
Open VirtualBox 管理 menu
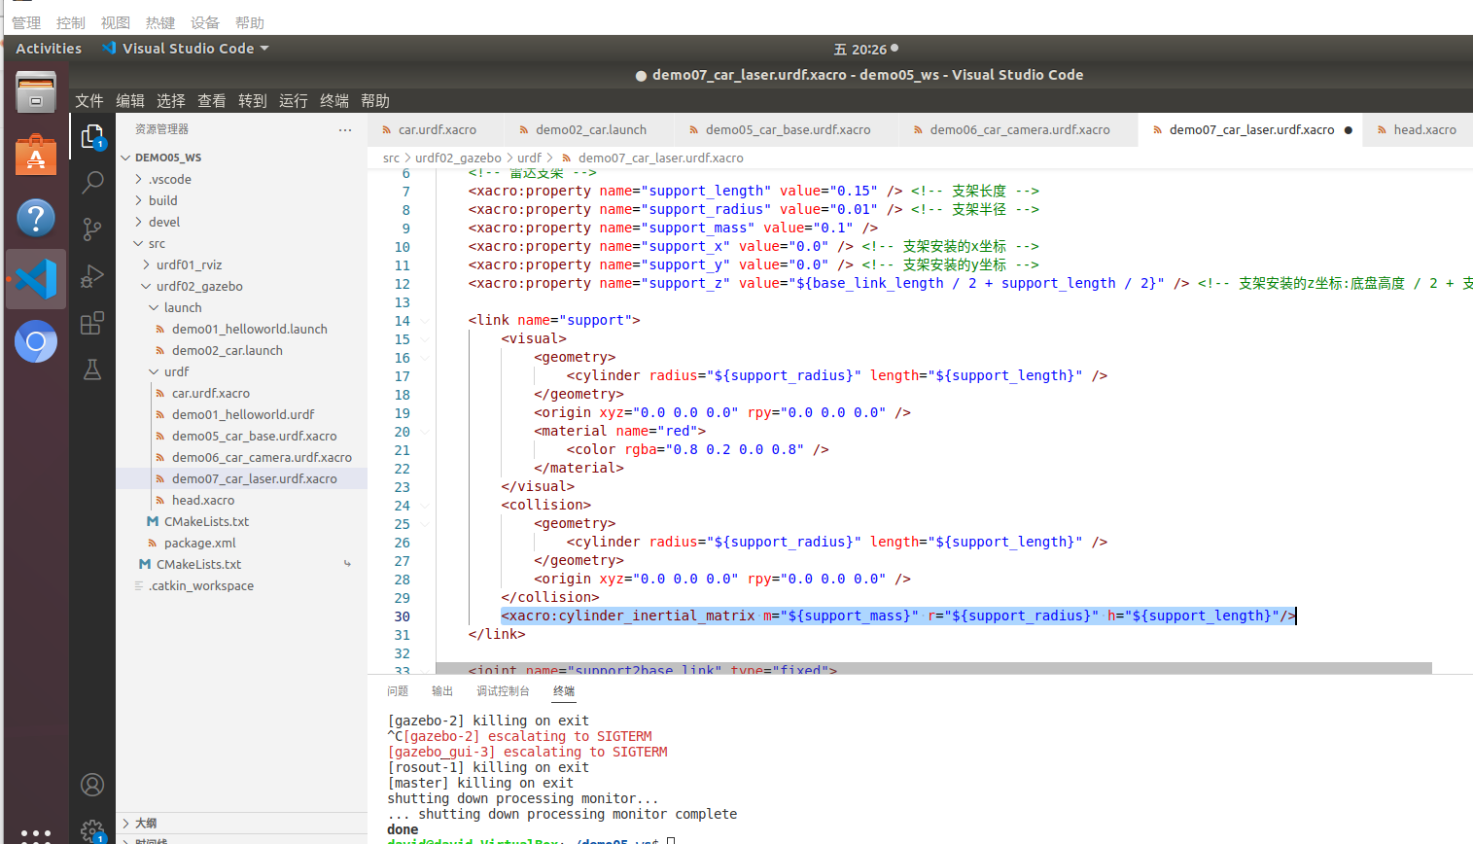[x=26, y=22]
